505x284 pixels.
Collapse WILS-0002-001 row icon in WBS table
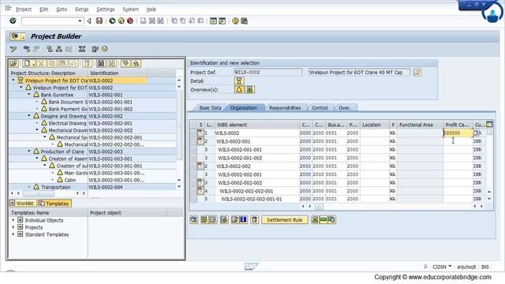200,141
